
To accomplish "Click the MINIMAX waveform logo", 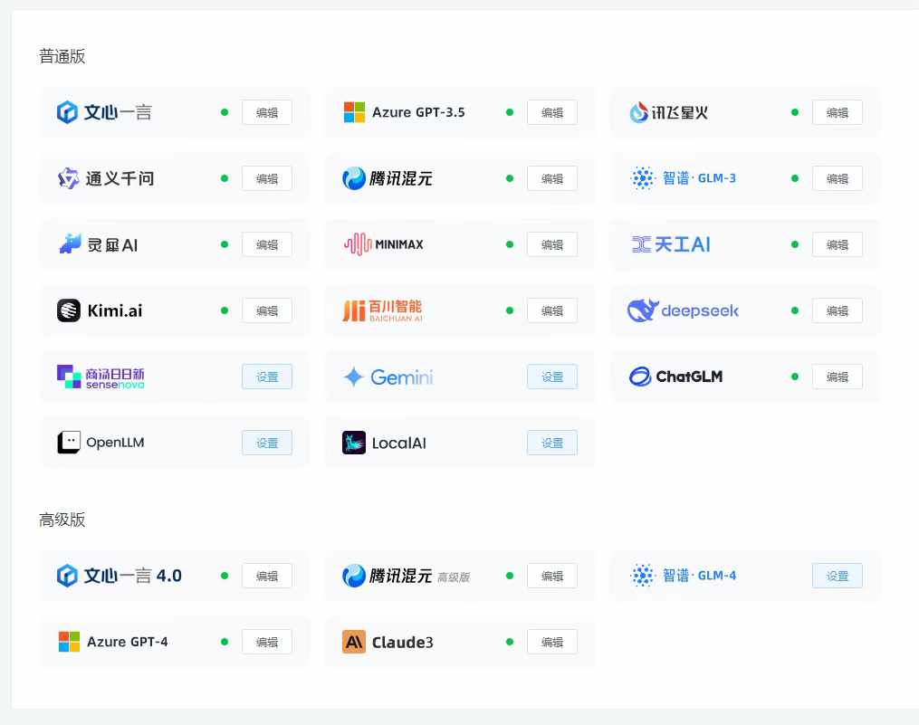I will [x=358, y=244].
